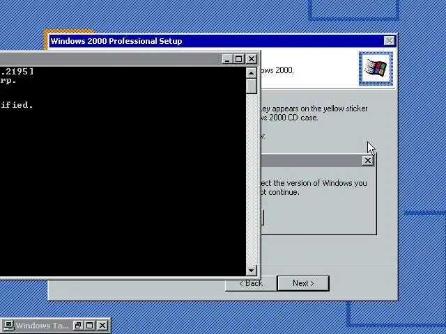Maximize the command prompt window
This screenshot has height=334, width=446.
point(238,59)
